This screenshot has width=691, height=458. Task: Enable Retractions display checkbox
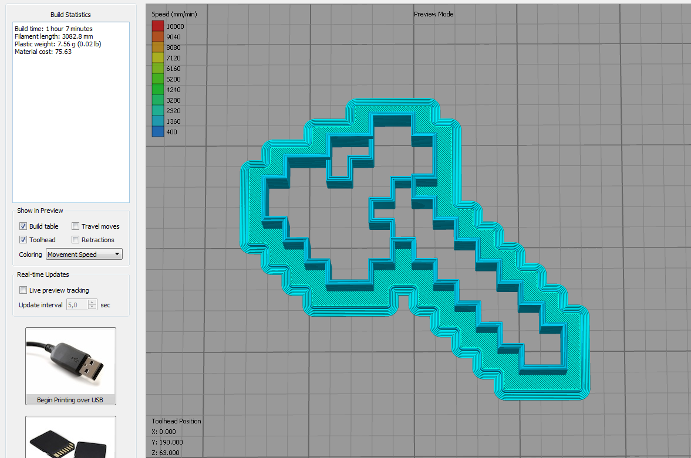pos(75,240)
